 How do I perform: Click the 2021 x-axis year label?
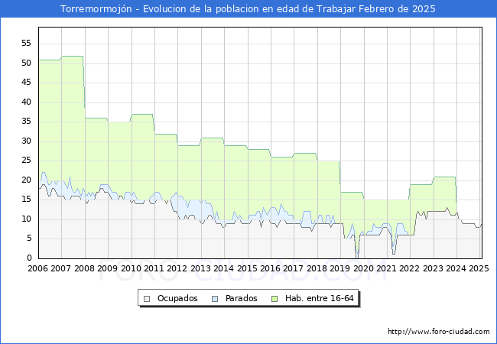tap(387, 268)
